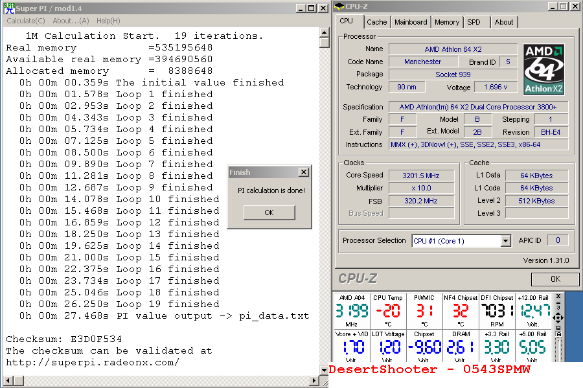Click the CPU Temp reading -20
Screen dimensions: 583x388
(387, 311)
